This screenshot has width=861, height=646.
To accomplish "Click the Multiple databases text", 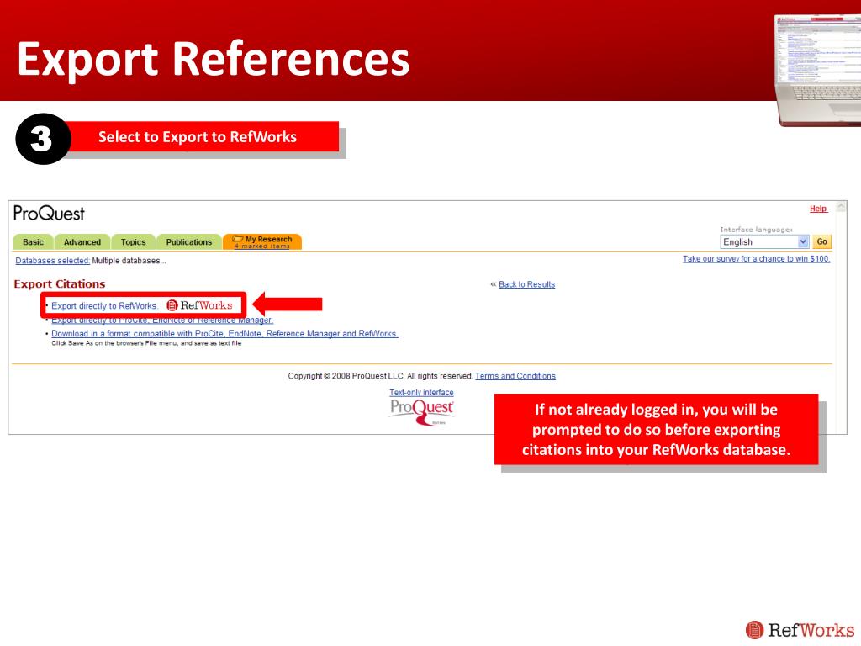I will [x=129, y=261].
